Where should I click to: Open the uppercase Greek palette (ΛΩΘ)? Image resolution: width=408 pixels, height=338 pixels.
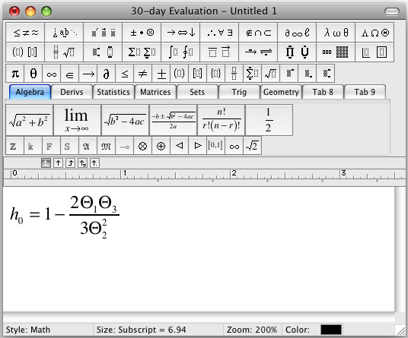pos(375,33)
